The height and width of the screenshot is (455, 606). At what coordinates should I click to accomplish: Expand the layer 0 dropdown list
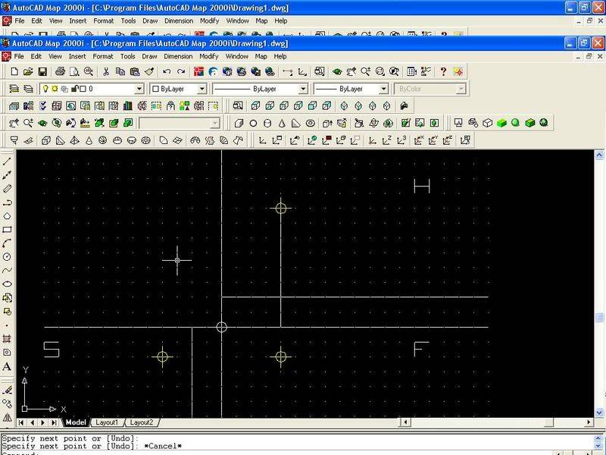[x=139, y=89]
